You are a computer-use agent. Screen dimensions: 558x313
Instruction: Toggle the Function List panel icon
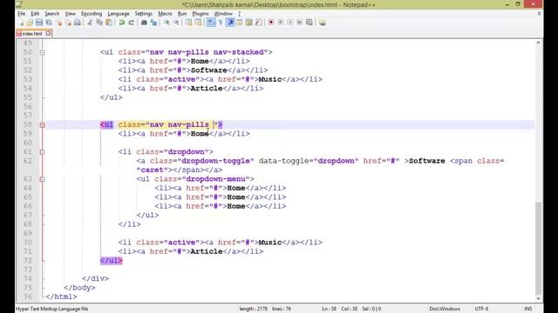(259, 23)
